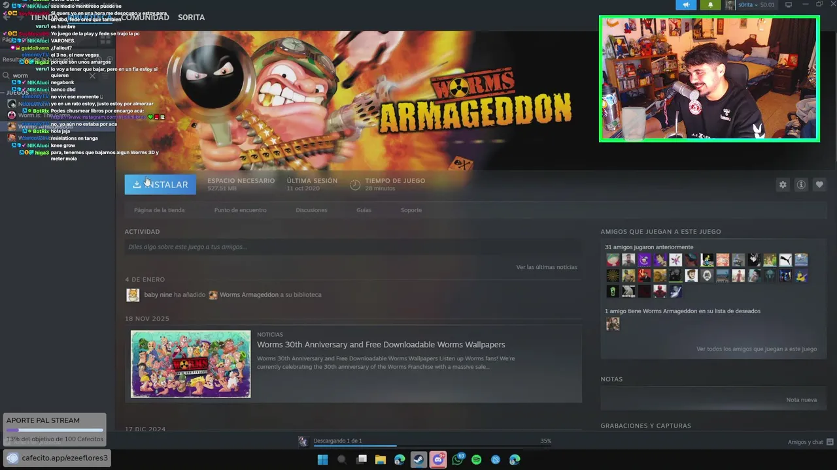This screenshot has height=470, width=837.
Task: Open Steam announcements megaphone icon
Action: tap(686, 5)
